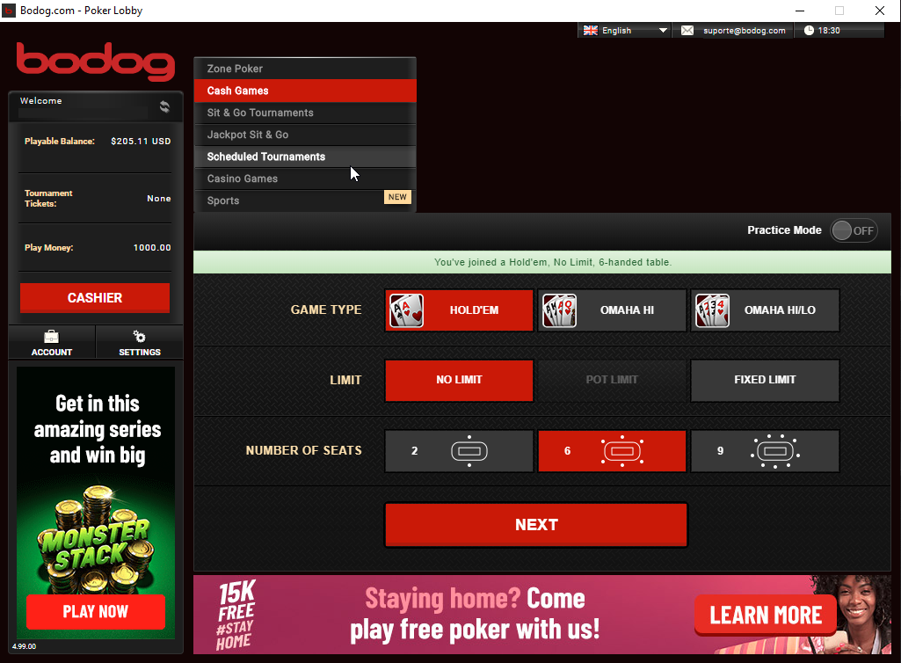
Task: Click the clock icon in top bar
Action: pyautogui.click(x=809, y=31)
